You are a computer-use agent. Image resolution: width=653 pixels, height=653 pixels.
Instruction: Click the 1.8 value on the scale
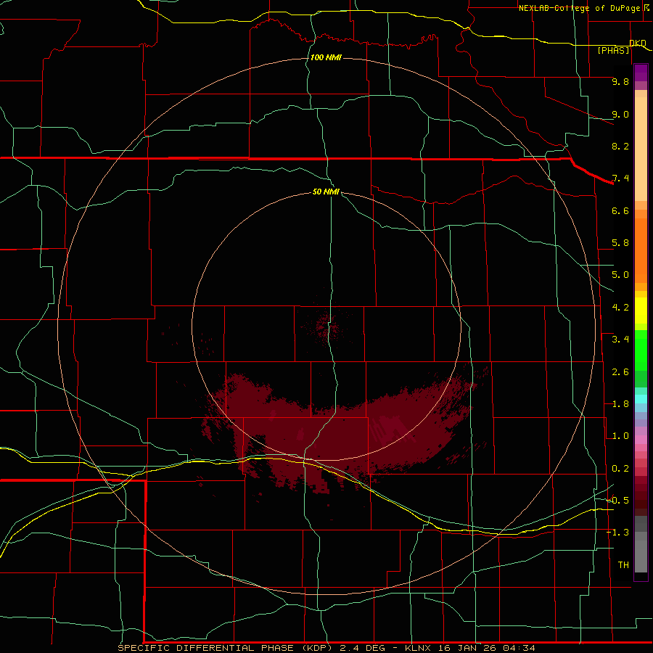click(620, 404)
